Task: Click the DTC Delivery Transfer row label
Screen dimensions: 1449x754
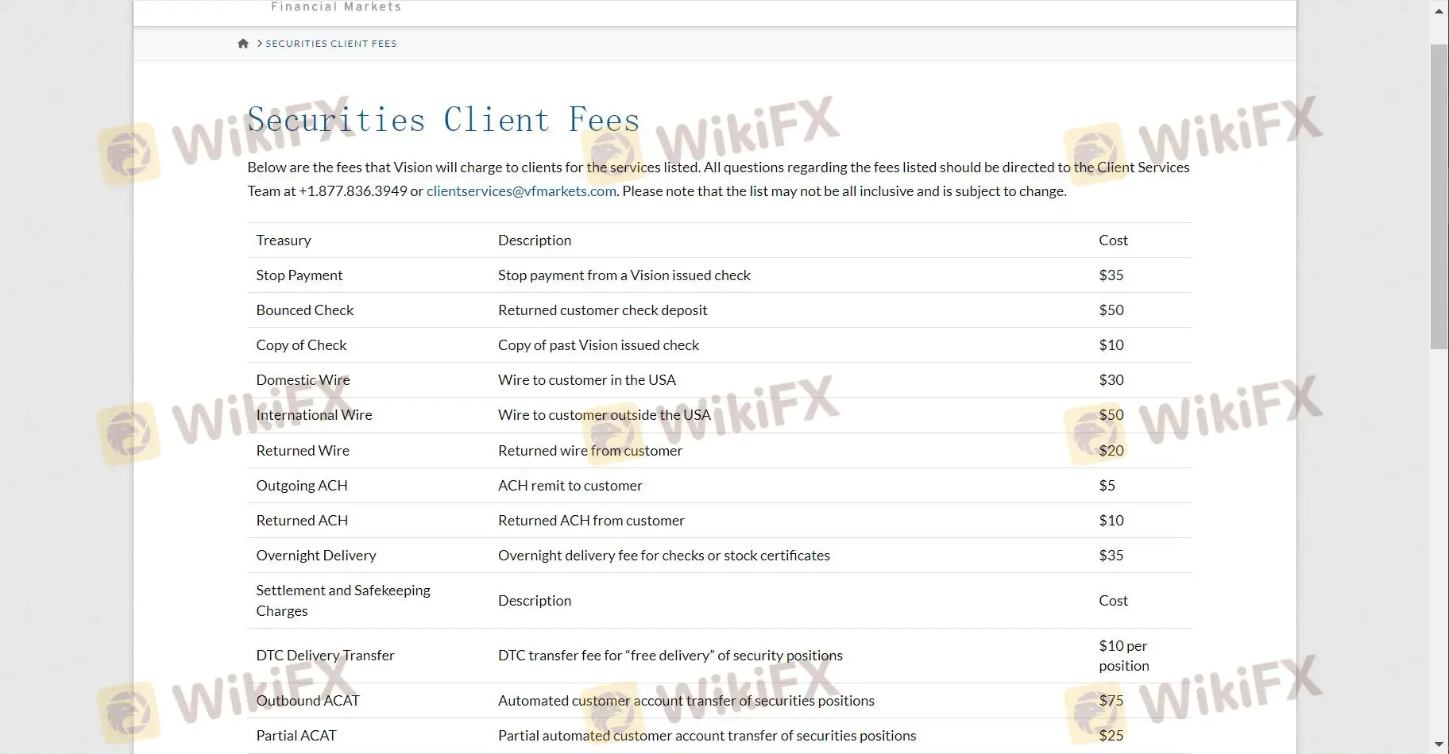Action: coord(325,656)
